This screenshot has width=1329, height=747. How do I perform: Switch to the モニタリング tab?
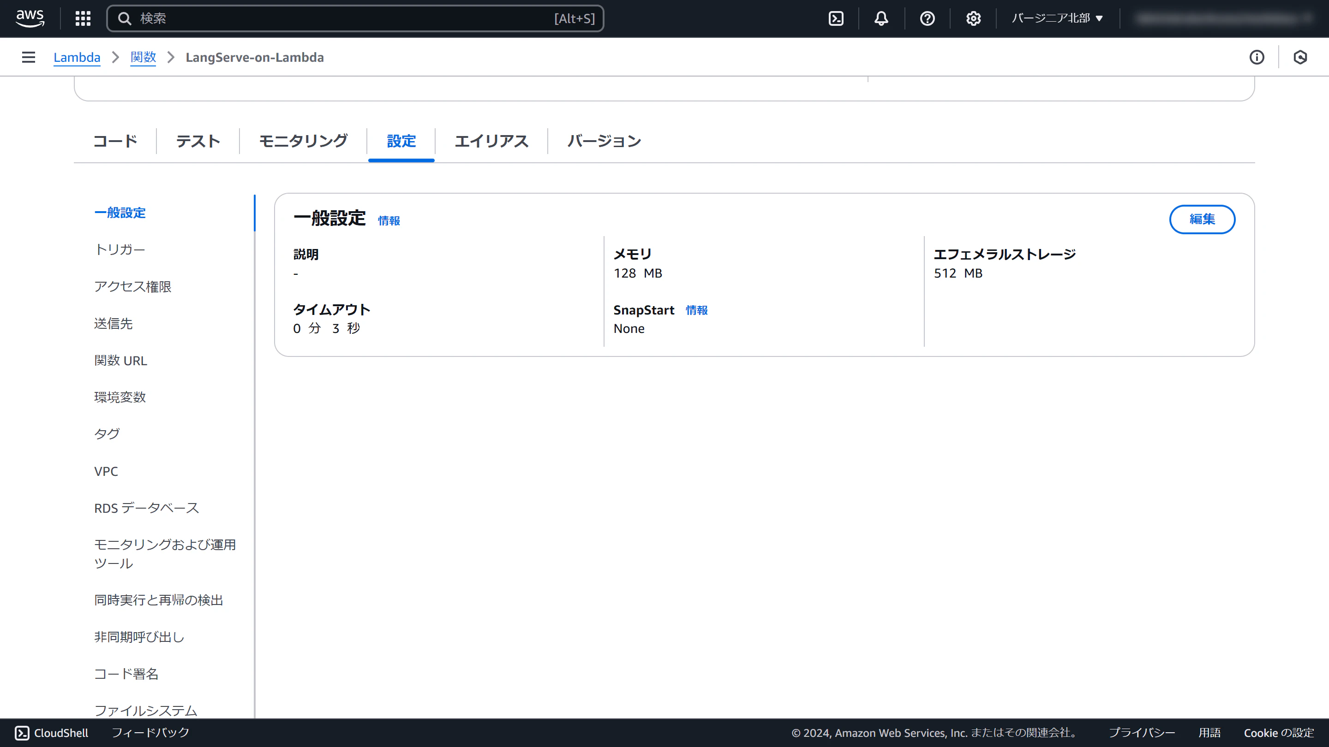click(x=303, y=141)
